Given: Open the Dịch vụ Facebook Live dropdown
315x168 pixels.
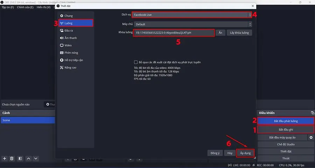Looking at the screenshot, I should coord(192,15).
